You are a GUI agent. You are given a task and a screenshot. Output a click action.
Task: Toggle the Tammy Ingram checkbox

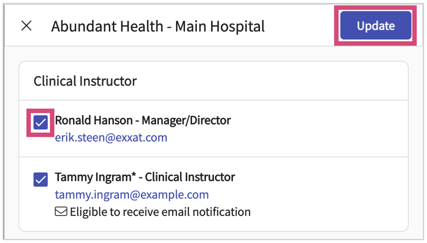41,179
